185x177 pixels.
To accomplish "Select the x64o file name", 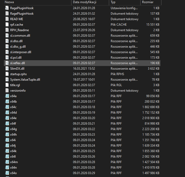I will click(x=13, y=173).
